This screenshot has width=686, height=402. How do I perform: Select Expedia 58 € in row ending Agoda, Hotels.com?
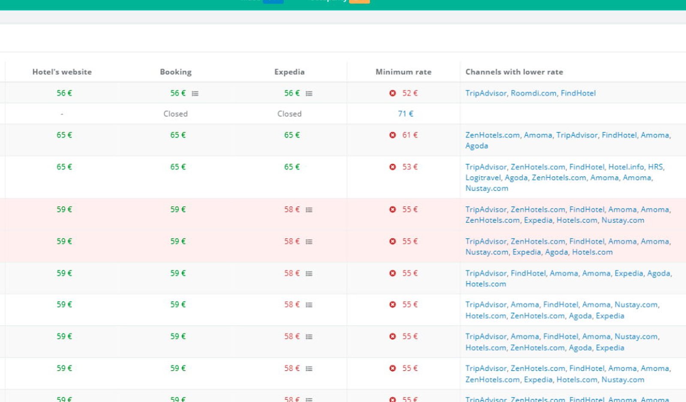tap(292, 242)
